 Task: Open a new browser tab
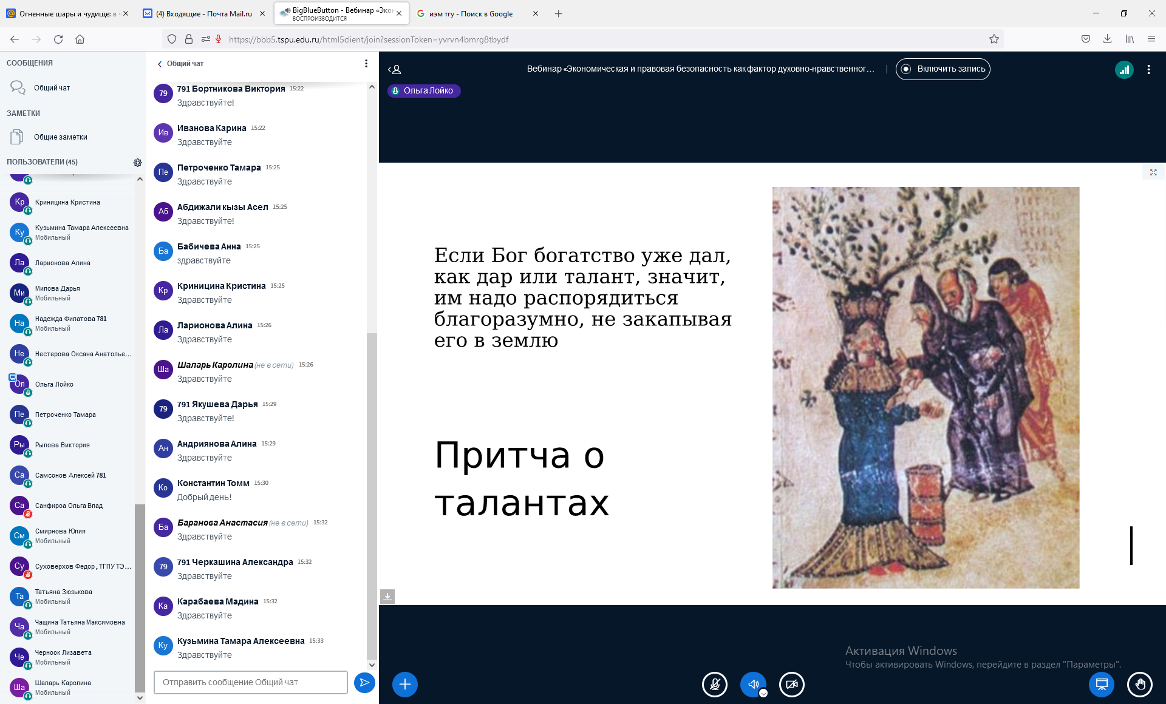pos(558,13)
